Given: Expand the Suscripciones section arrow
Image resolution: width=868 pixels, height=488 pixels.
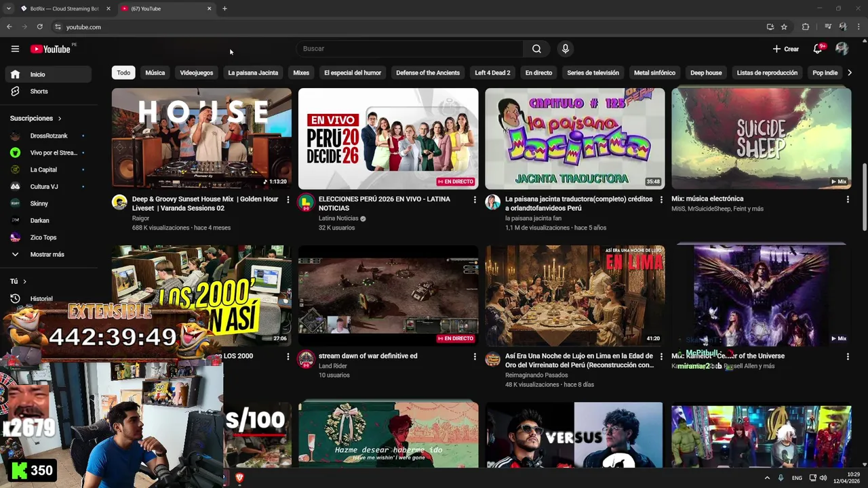Looking at the screenshot, I should coord(59,119).
